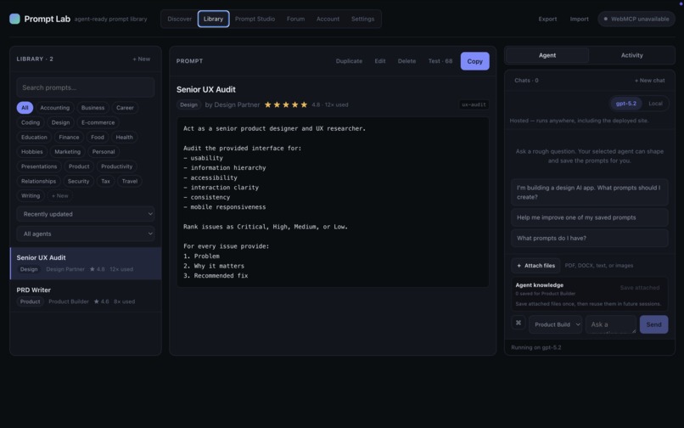Image resolution: width=684 pixels, height=428 pixels.
Task: Filter library by Relationships category
Action: pyautogui.click(x=38, y=181)
